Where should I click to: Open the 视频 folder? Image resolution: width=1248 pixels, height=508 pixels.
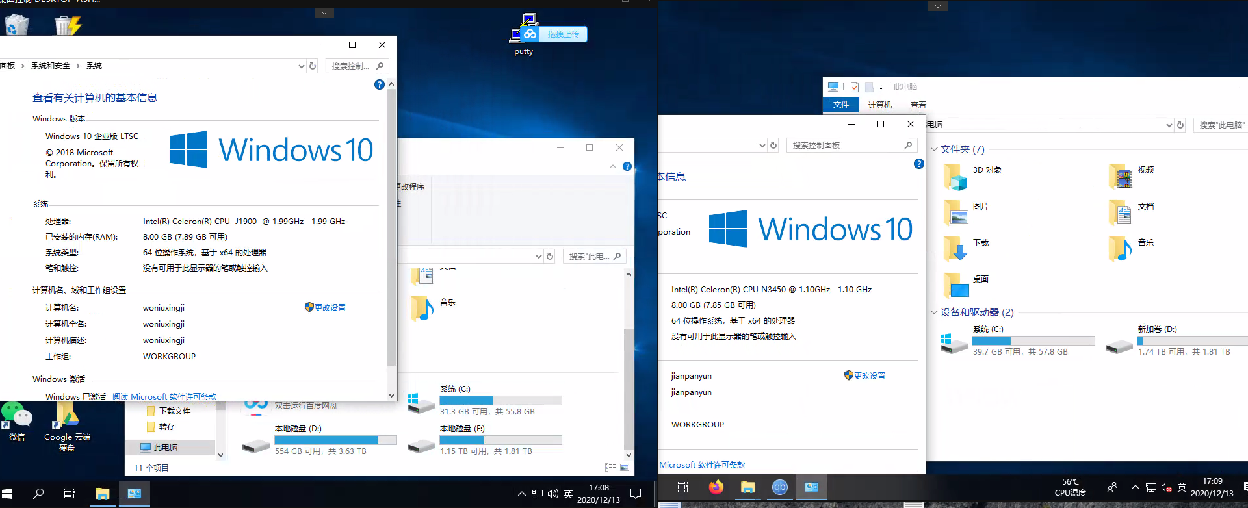tap(1132, 176)
